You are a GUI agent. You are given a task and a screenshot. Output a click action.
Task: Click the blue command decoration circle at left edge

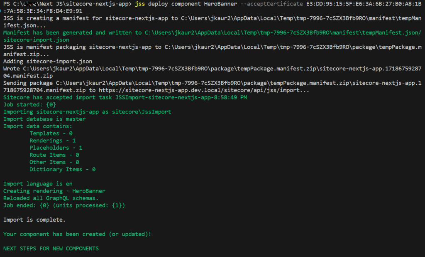1,11
